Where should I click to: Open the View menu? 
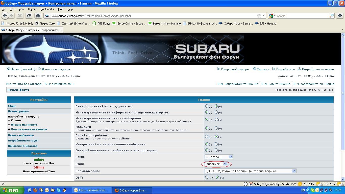21,9
